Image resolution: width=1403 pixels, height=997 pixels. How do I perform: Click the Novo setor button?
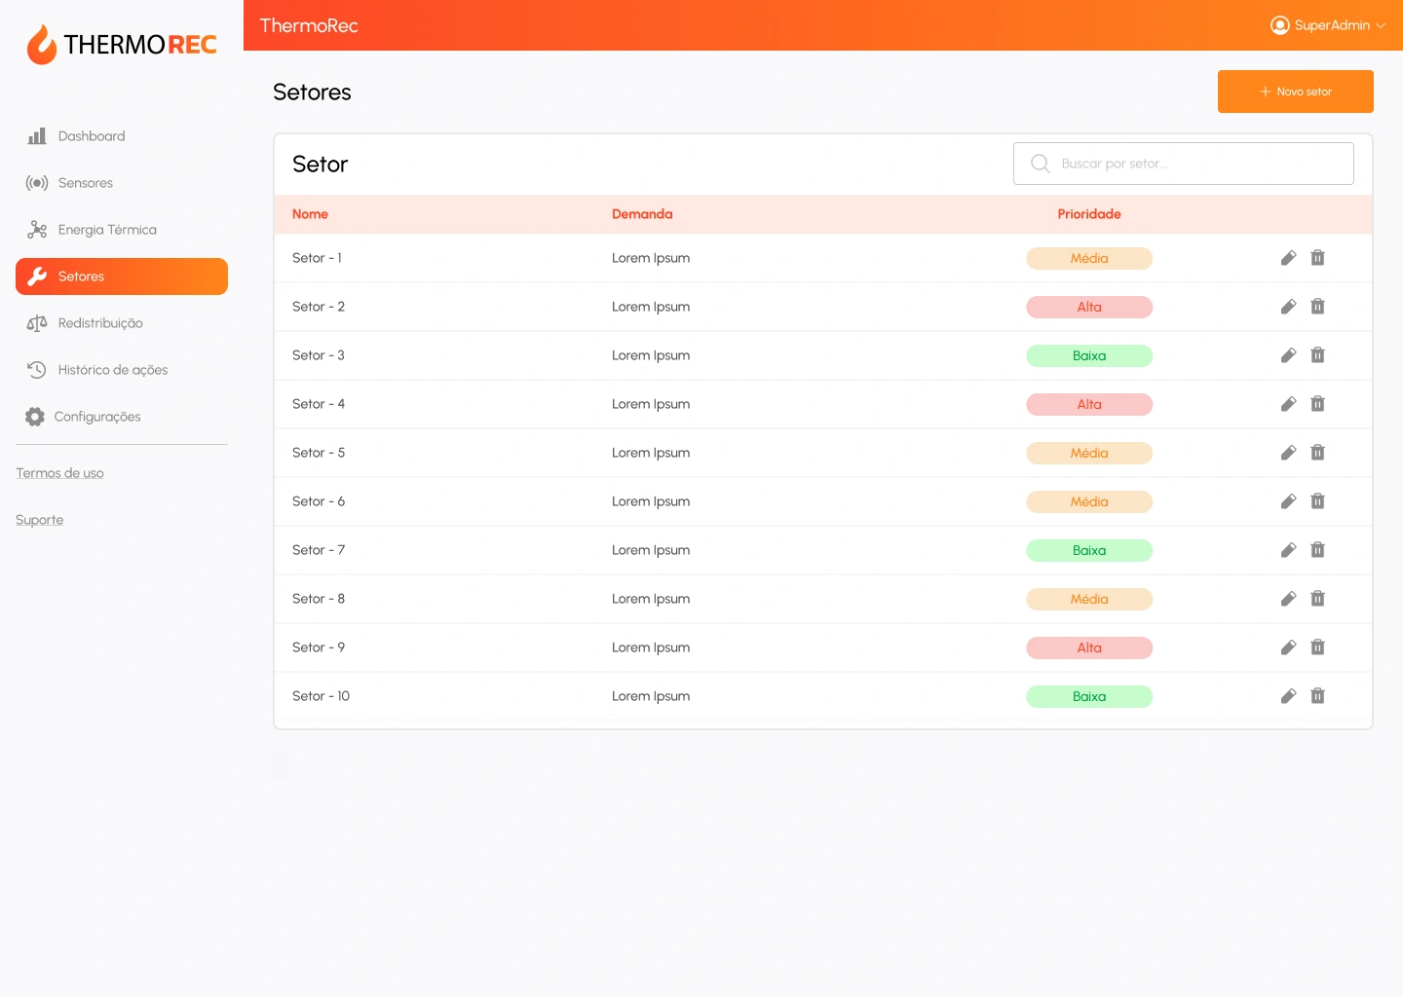[1295, 92]
